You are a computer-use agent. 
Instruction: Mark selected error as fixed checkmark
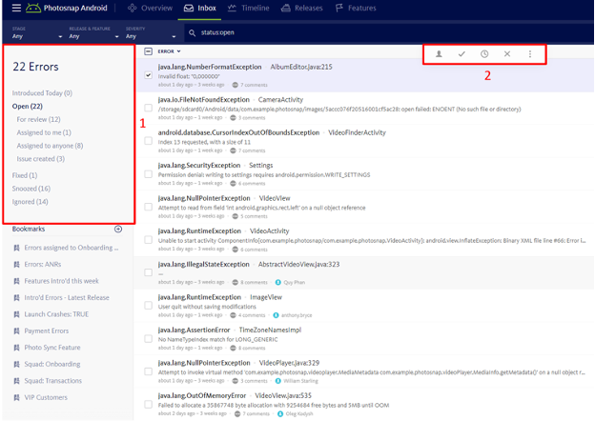click(x=462, y=53)
